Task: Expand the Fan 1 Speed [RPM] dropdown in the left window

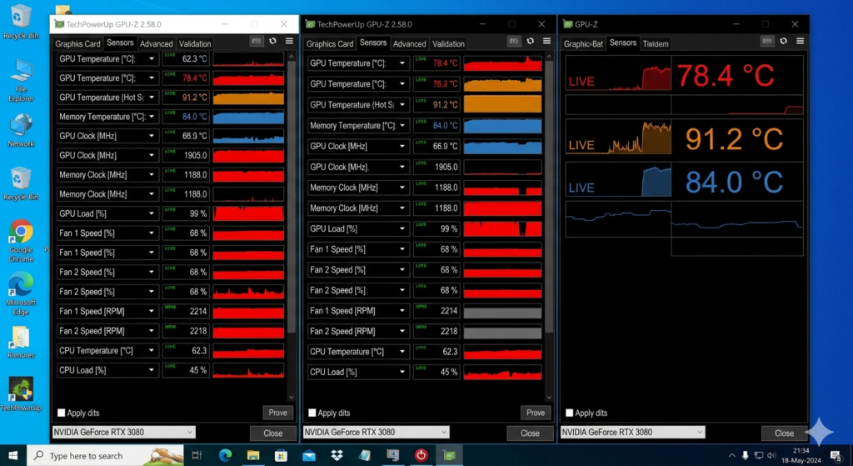Action: (152, 312)
